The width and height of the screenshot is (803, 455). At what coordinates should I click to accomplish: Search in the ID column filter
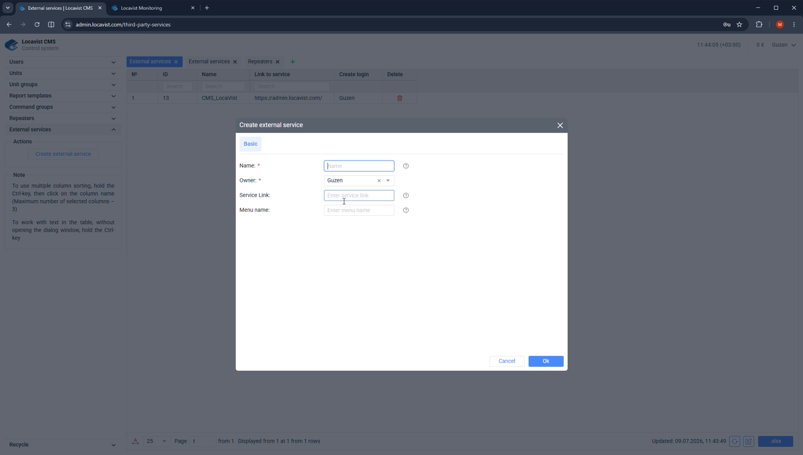[x=177, y=86]
